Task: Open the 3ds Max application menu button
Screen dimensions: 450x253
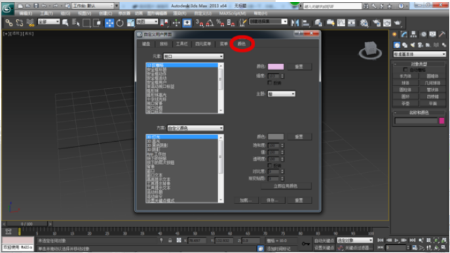Action: pos(7,9)
